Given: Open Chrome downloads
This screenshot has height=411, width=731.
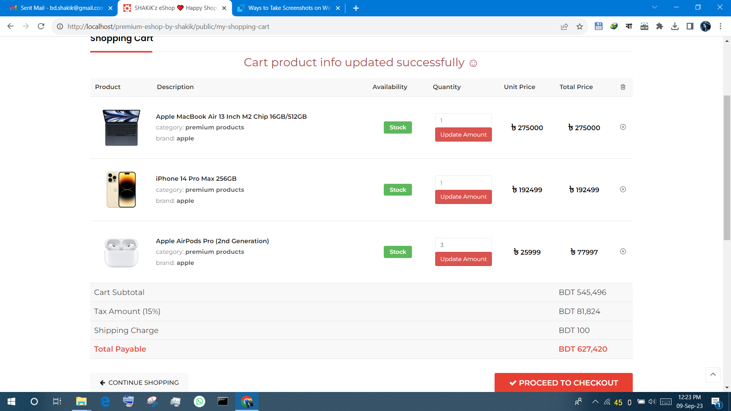Looking at the screenshot, I should [675, 26].
